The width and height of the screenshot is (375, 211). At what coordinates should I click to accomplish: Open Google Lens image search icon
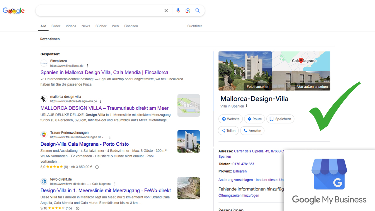(x=188, y=11)
